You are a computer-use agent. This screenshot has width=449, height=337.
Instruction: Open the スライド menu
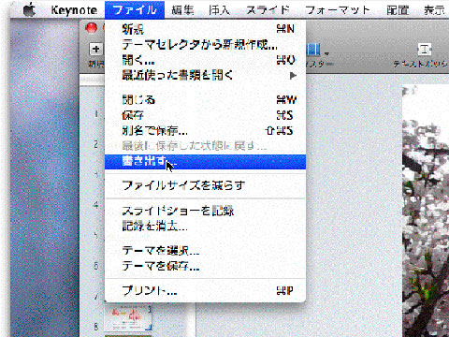pyautogui.click(x=268, y=10)
